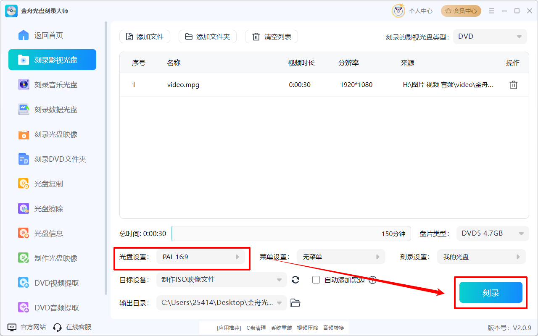The height and width of the screenshot is (336, 538).
Task: Click the disc capacity progress bar
Action: pos(291,234)
